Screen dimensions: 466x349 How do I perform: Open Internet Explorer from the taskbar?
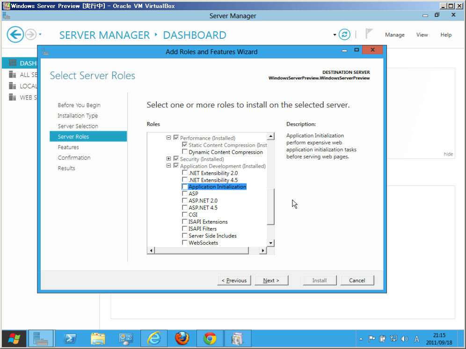tap(154, 338)
